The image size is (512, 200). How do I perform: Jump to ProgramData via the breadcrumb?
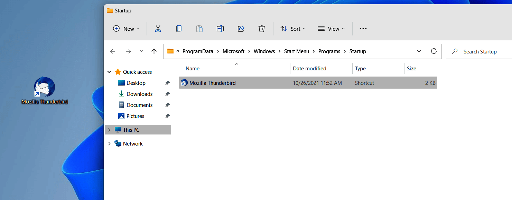click(198, 51)
